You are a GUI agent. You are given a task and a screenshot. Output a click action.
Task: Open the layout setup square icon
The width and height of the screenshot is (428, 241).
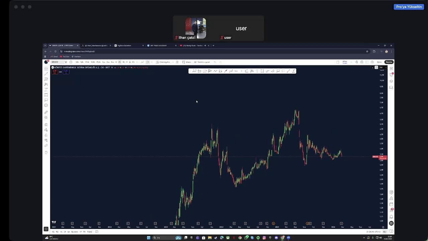[x=338, y=62]
